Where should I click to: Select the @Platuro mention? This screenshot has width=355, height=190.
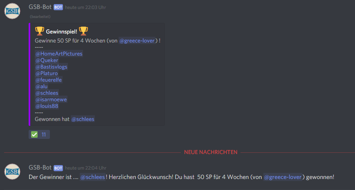click(x=47, y=74)
